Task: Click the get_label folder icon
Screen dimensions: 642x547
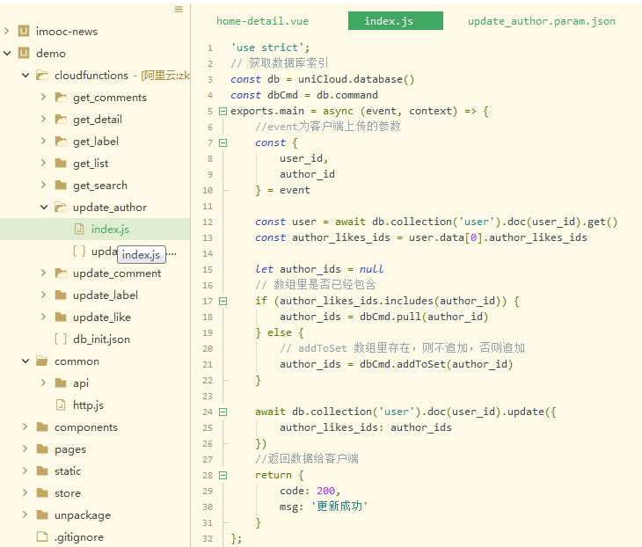Action: pyautogui.click(x=61, y=142)
